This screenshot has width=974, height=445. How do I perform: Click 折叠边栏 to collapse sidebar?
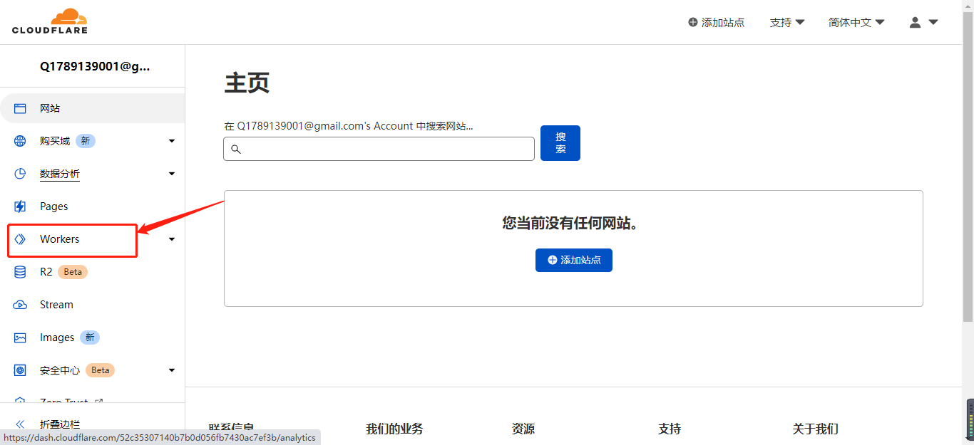click(x=60, y=424)
